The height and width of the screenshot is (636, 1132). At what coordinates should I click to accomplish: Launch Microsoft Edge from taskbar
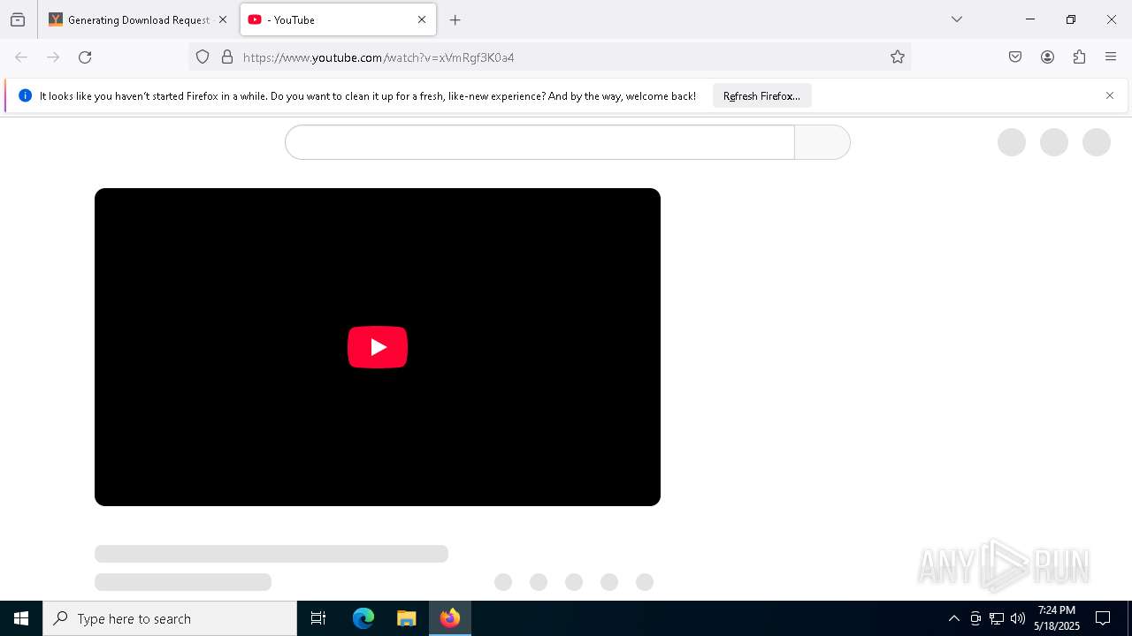[363, 618]
